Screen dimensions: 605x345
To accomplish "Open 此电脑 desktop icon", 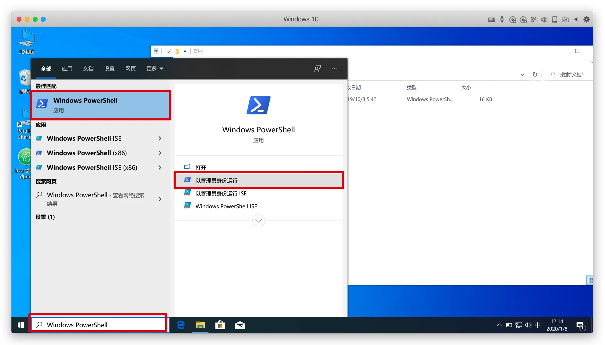I will click(27, 42).
